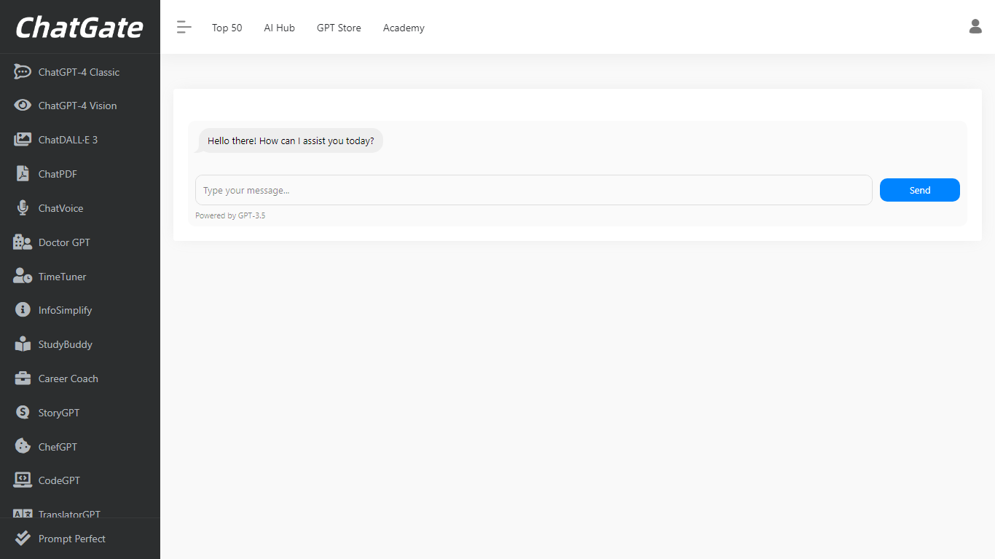Click the StudyBuddy book reader icon

(x=23, y=344)
